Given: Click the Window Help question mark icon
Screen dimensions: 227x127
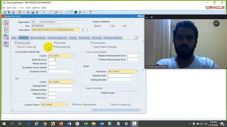Looking at the screenshot, I should pos(90,12).
